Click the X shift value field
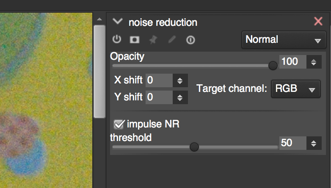The image size is (331, 188). (x=159, y=80)
